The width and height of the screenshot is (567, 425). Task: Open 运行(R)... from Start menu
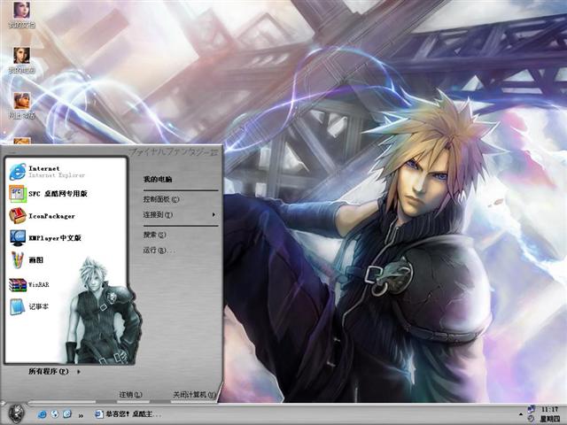tap(159, 250)
